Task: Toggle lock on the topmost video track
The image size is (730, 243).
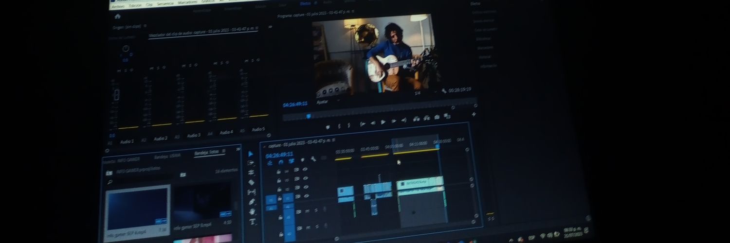Action: pyautogui.click(x=279, y=172)
